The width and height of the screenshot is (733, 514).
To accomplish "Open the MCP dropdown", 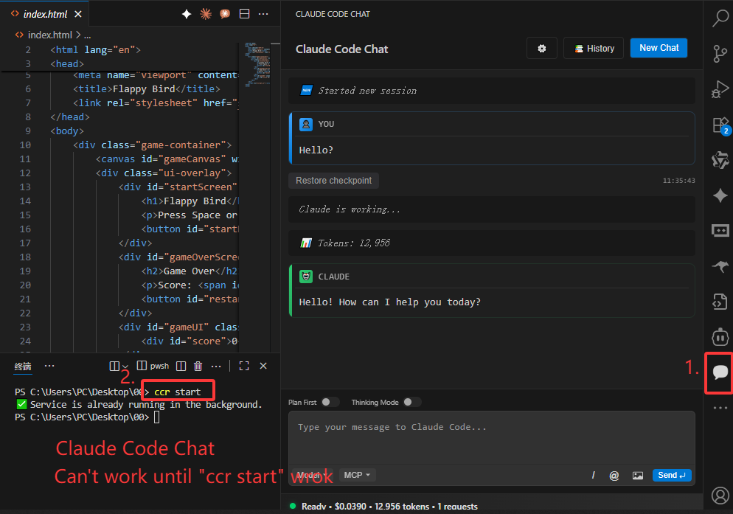I will (x=357, y=475).
